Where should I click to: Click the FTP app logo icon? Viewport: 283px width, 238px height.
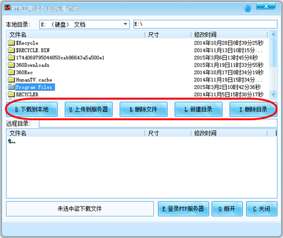tap(7, 7)
